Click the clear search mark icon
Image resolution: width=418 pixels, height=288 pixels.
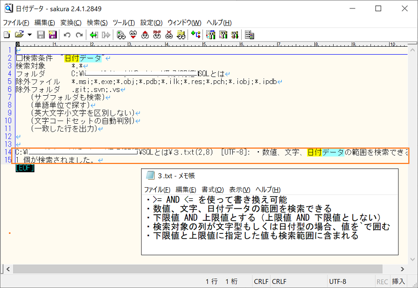click(x=169, y=35)
